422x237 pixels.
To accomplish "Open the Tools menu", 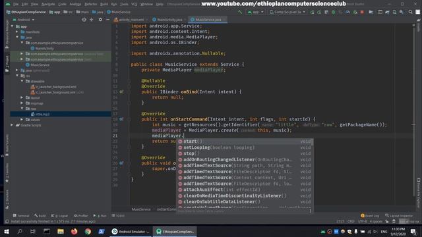I will [x=124, y=4].
